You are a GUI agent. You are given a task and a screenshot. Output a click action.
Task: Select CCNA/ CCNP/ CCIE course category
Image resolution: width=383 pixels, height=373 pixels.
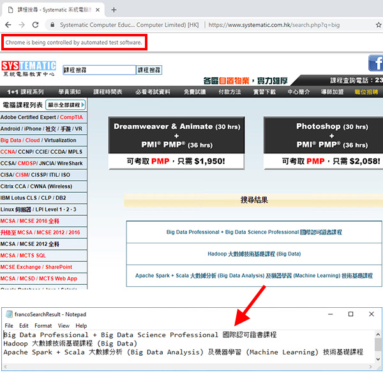coord(43,152)
